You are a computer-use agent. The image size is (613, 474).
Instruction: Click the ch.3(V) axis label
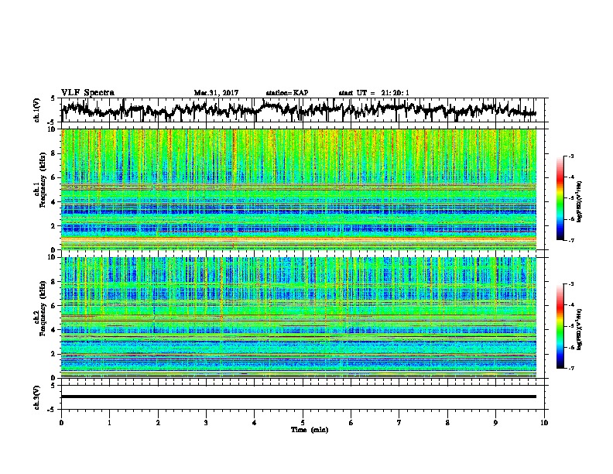[x=36, y=398]
